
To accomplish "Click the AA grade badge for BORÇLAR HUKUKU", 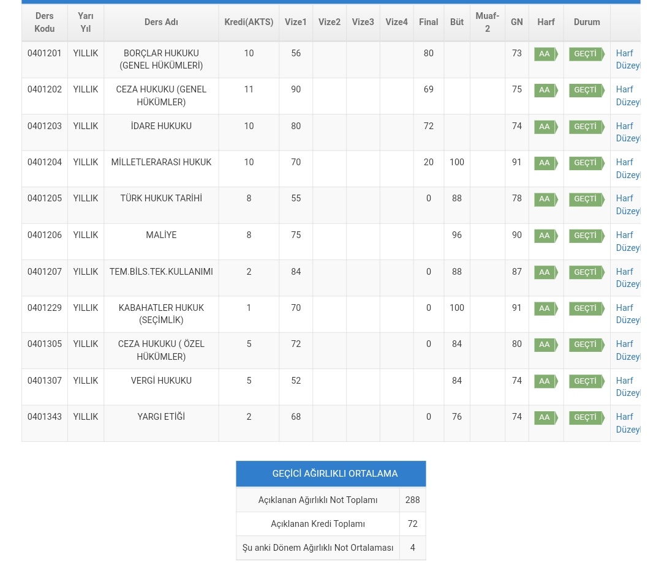I will coord(546,54).
